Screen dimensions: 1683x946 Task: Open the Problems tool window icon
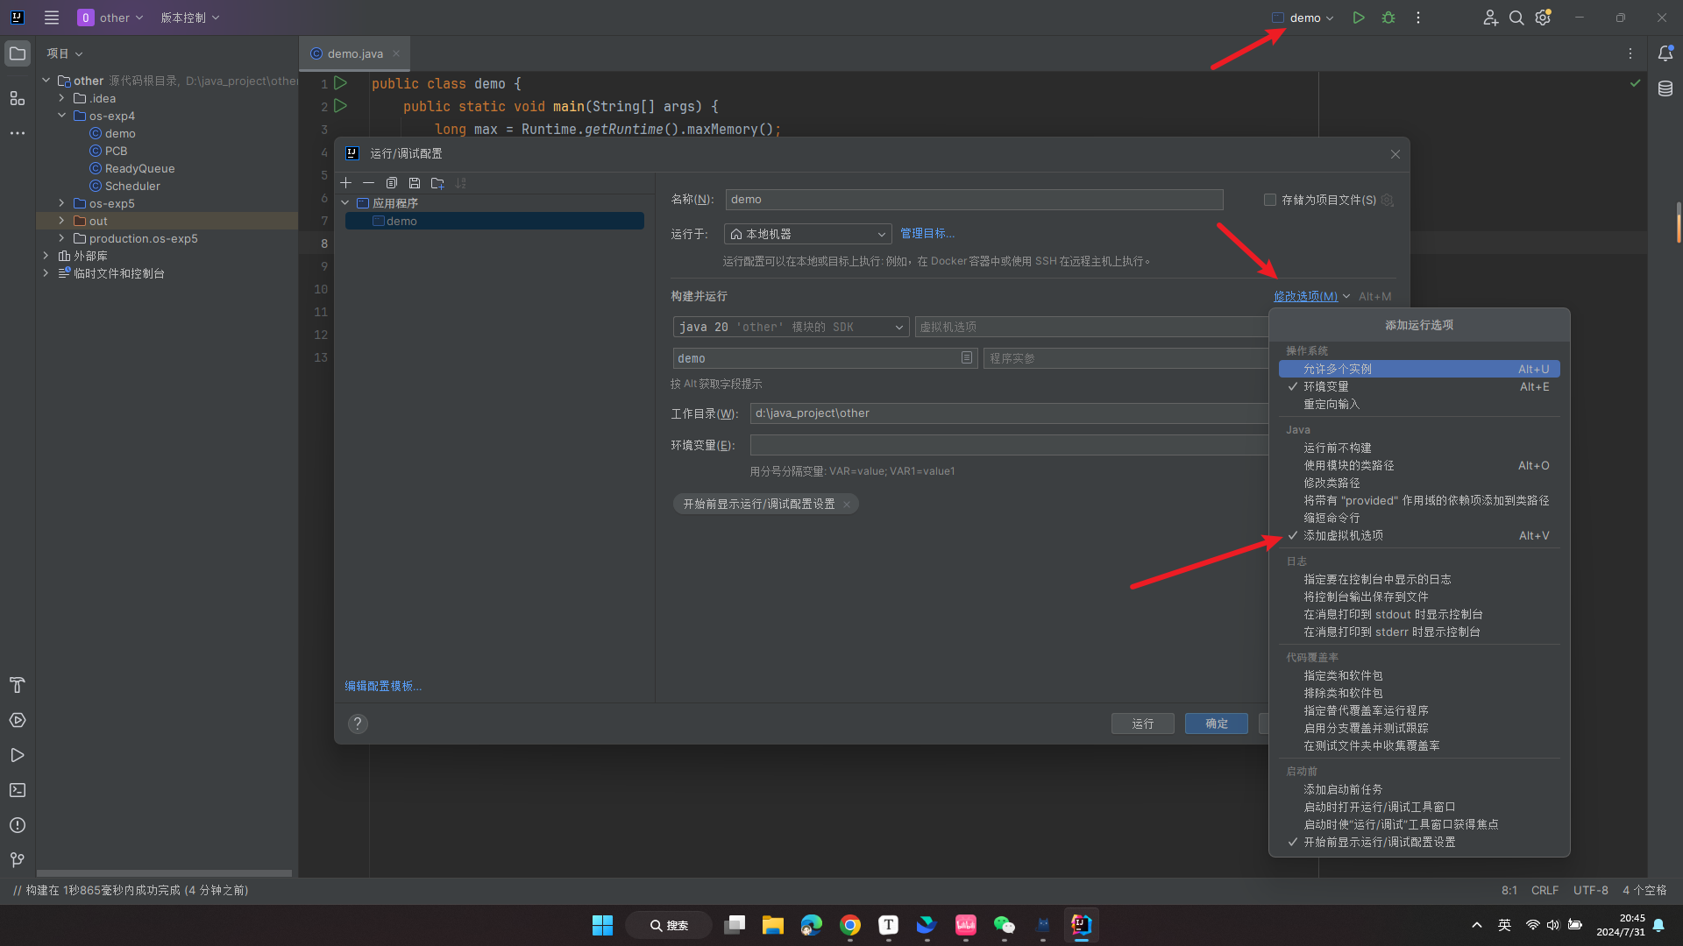point(18,825)
